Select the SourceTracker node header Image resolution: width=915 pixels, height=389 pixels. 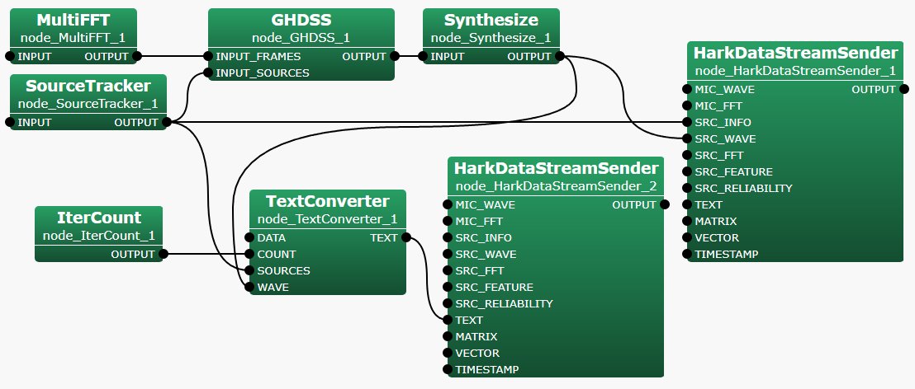[x=88, y=87]
